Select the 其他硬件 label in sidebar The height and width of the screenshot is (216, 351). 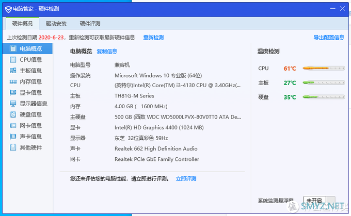point(31,147)
